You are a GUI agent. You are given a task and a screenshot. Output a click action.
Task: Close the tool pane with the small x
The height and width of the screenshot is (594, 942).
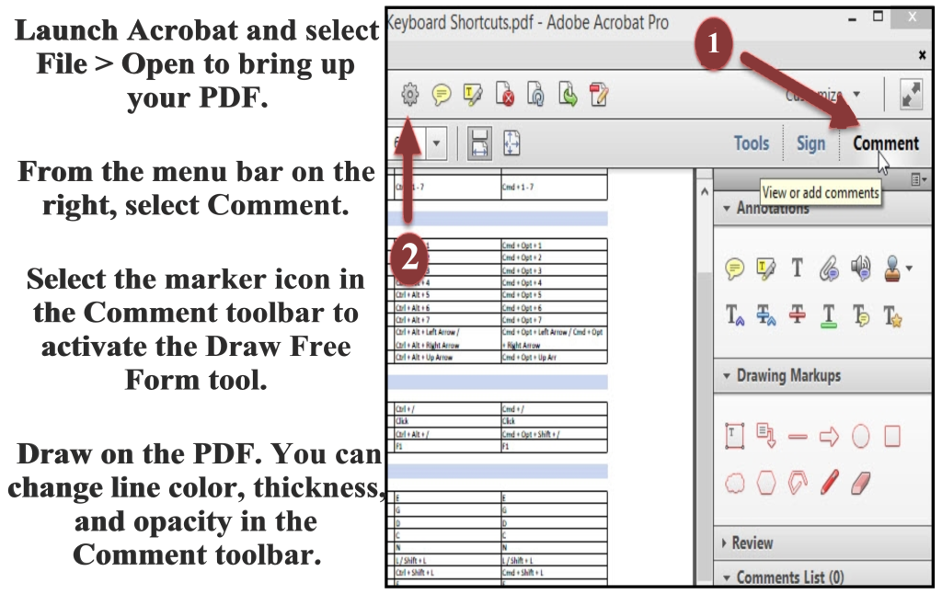click(x=922, y=55)
